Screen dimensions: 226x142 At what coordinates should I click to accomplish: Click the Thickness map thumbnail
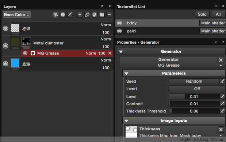pyautogui.click(x=131, y=132)
